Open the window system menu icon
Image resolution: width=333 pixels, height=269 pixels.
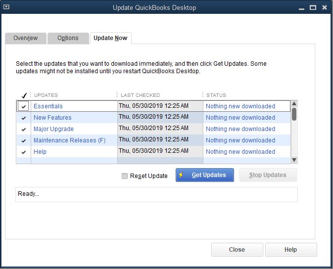pyautogui.click(x=6, y=7)
